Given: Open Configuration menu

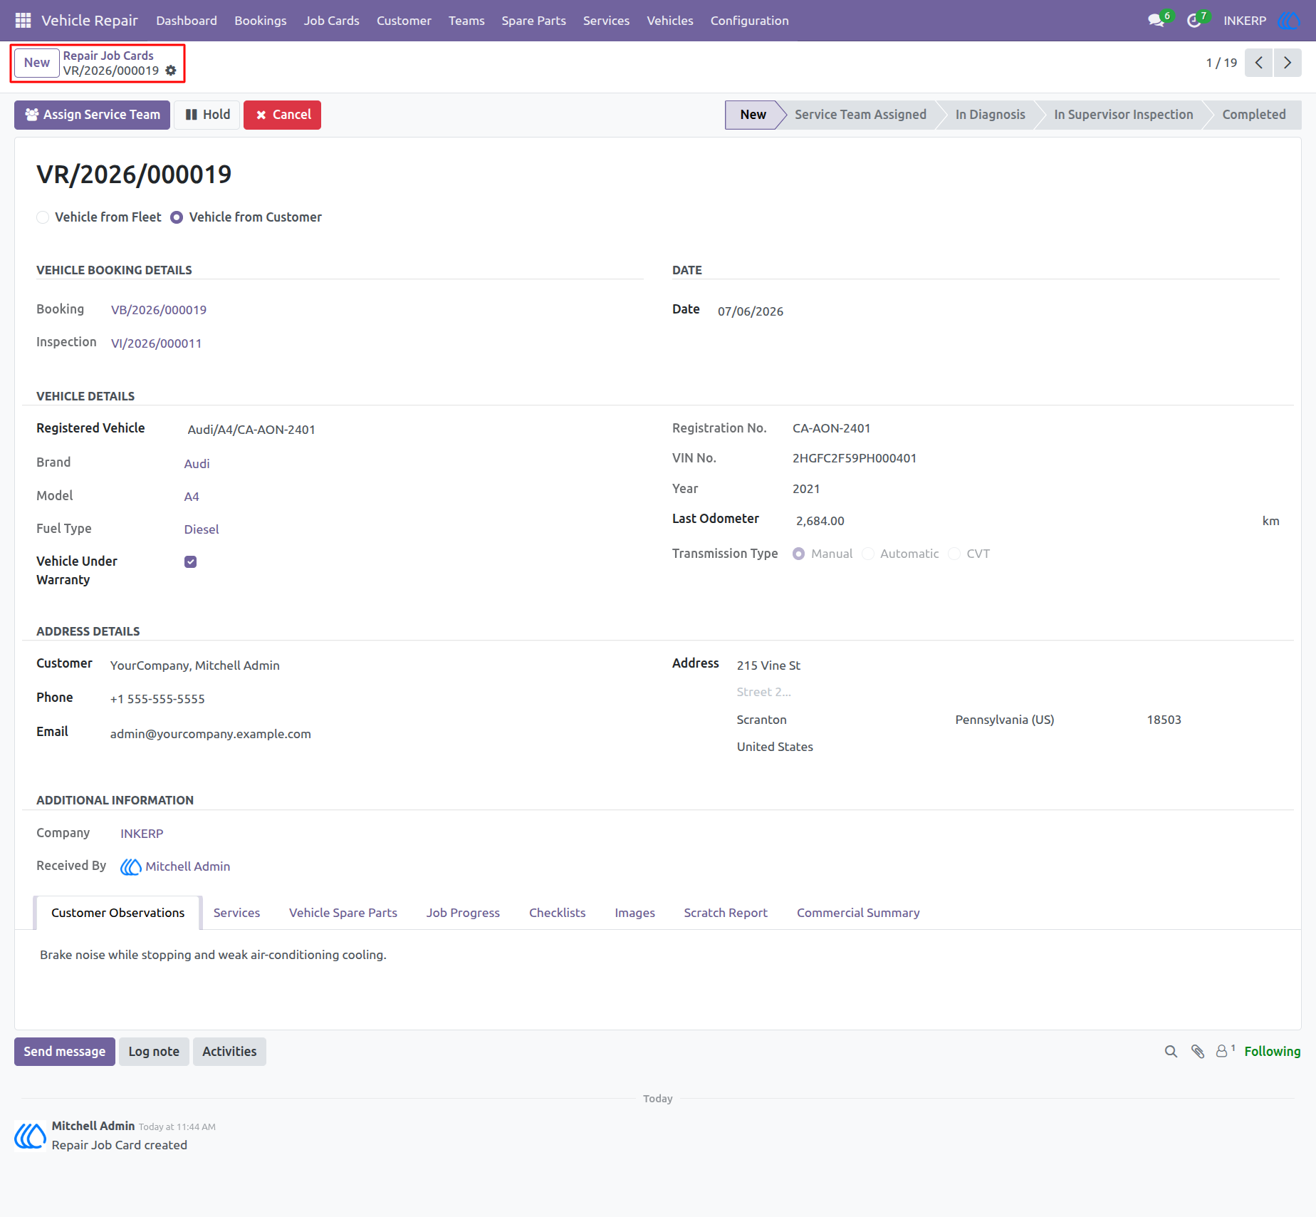Looking at the screenshot, I should (749, 21).
